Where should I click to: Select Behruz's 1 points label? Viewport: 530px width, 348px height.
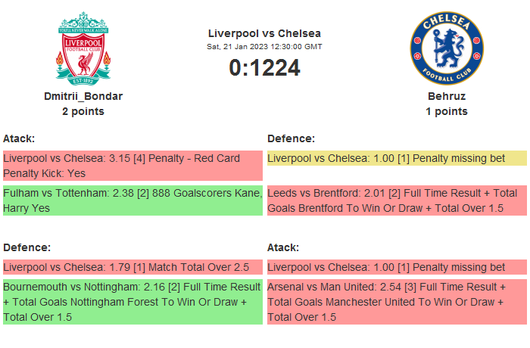[446, 111]
